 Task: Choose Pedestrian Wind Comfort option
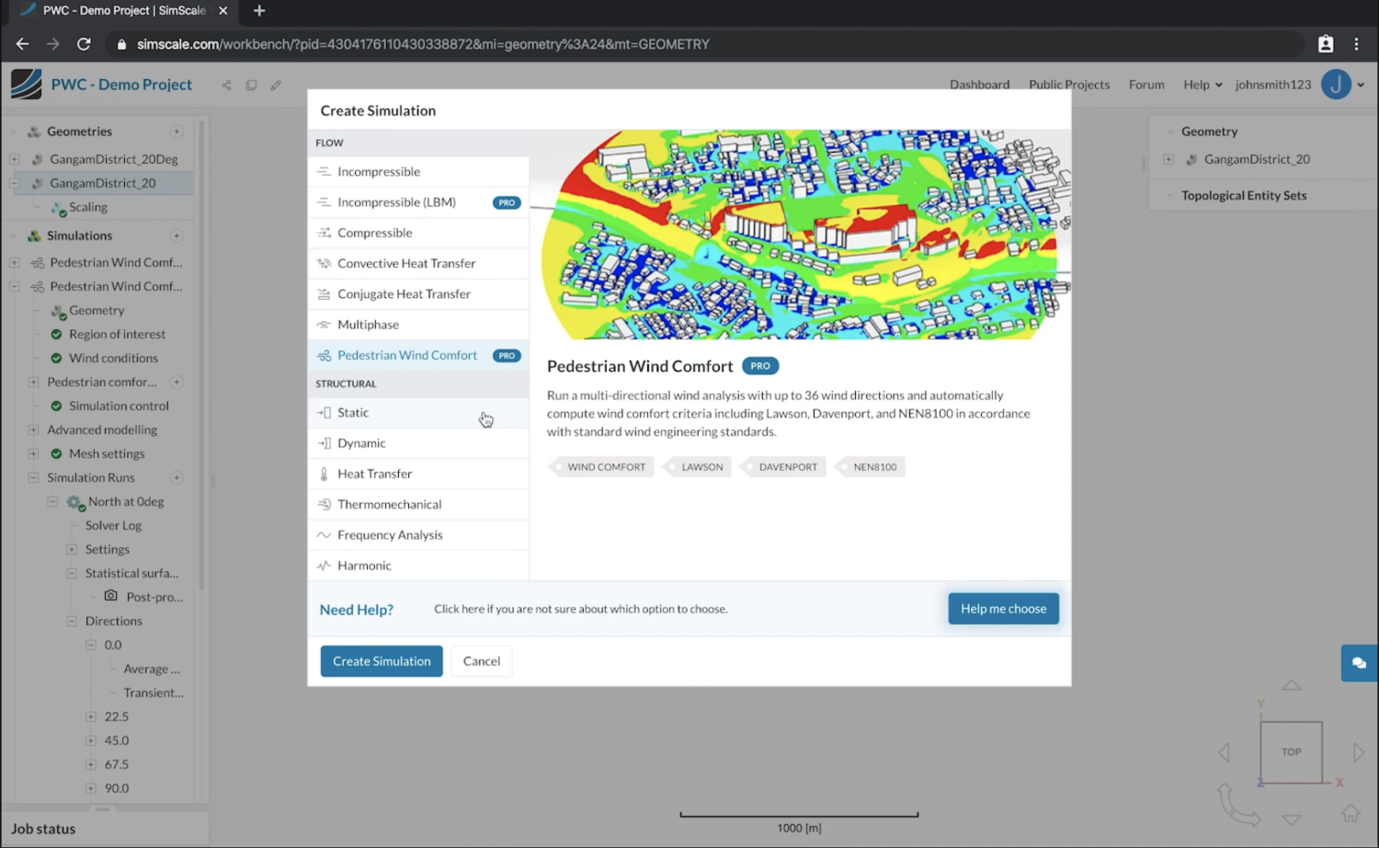[406, 355]
